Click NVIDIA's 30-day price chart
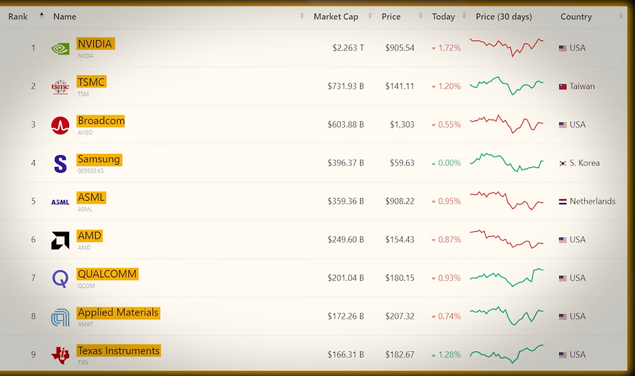The image size is (635, 376). click(506, 46)
